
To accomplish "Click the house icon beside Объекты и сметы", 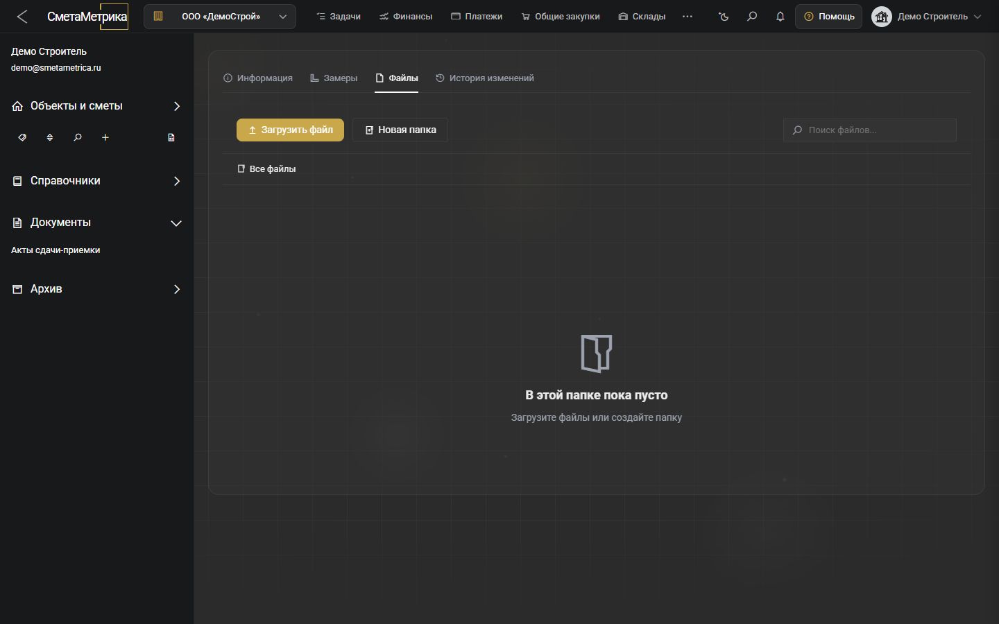I will click(x=17, y=106).
